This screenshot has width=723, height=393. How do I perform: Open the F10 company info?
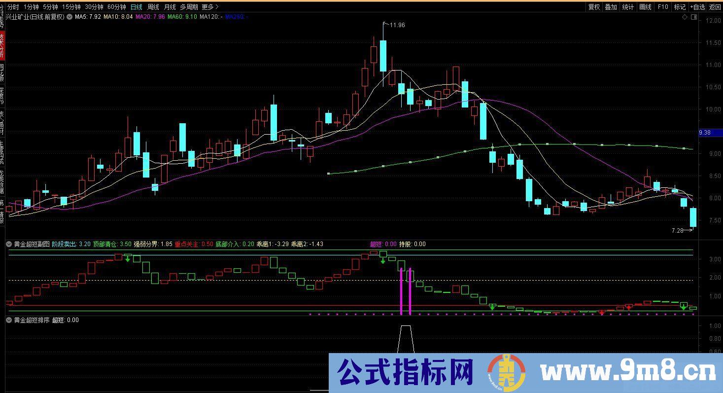point(663,7)
